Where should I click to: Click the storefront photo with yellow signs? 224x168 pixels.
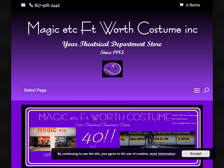click(157, 139)
